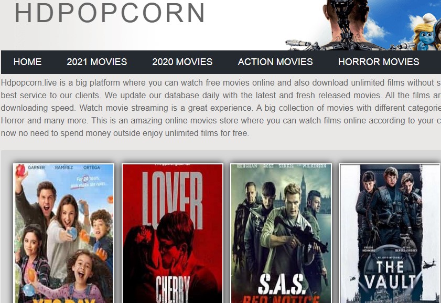
Task: Open the Yes Day movie poster
Action: pos(63,234)
